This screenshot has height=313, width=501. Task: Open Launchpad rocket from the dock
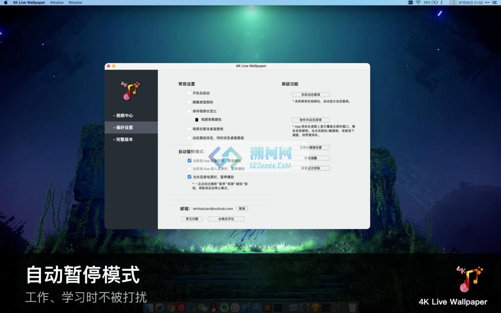coord(160,308)
